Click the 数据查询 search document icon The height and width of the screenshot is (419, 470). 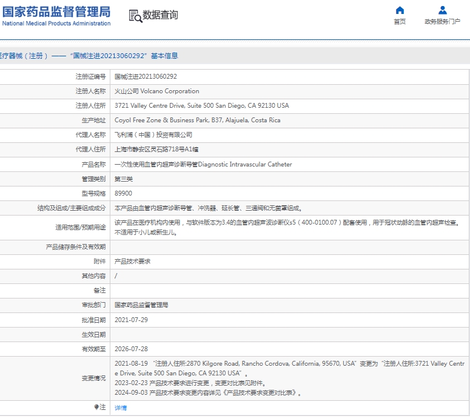pyautogui.click(x=135, y=16)
